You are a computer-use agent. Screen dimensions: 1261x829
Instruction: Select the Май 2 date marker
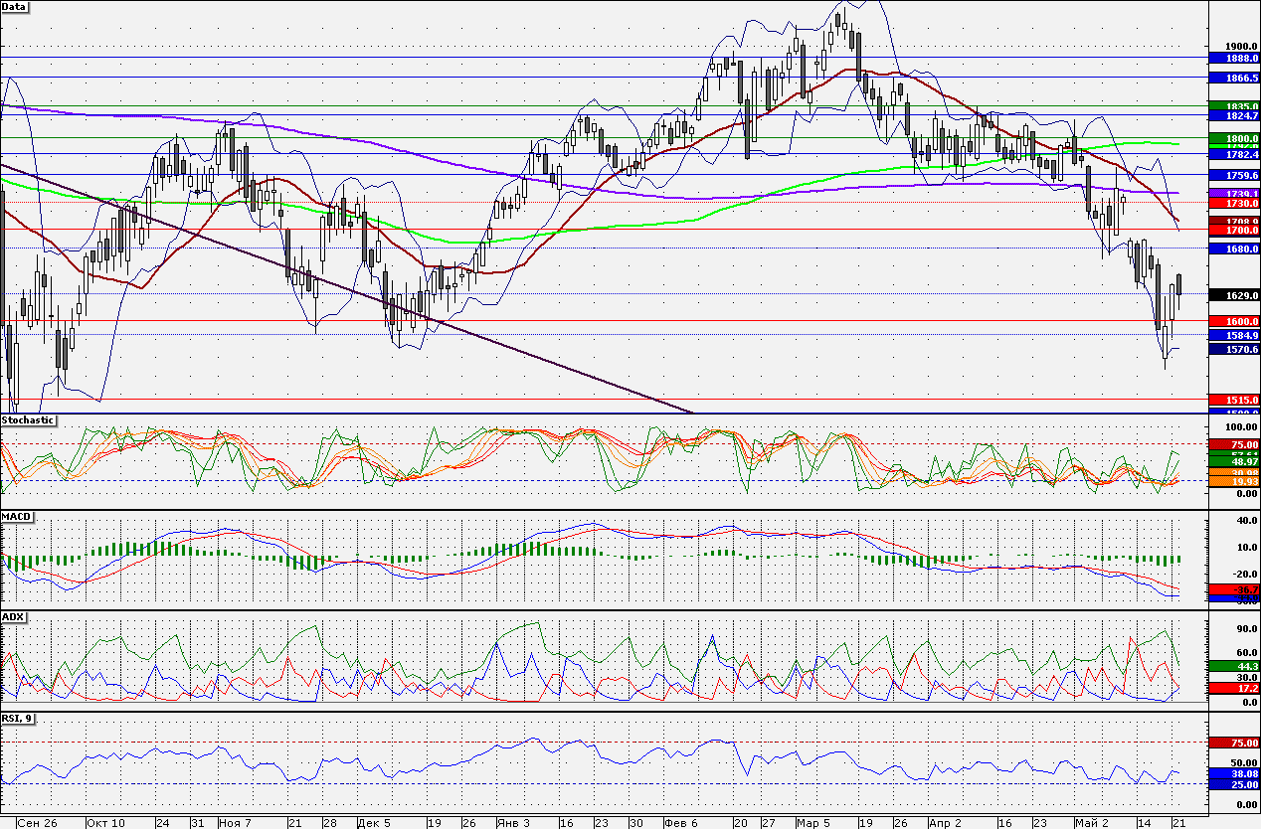(x=1091, y=822)
